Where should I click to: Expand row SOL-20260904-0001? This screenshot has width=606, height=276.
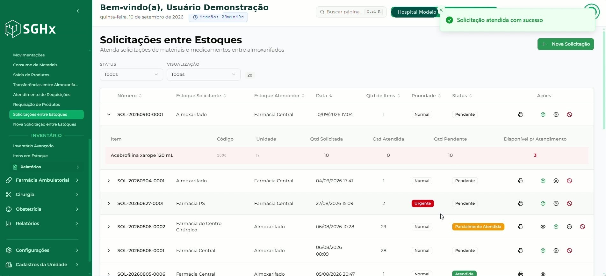[x=109, y=181]
